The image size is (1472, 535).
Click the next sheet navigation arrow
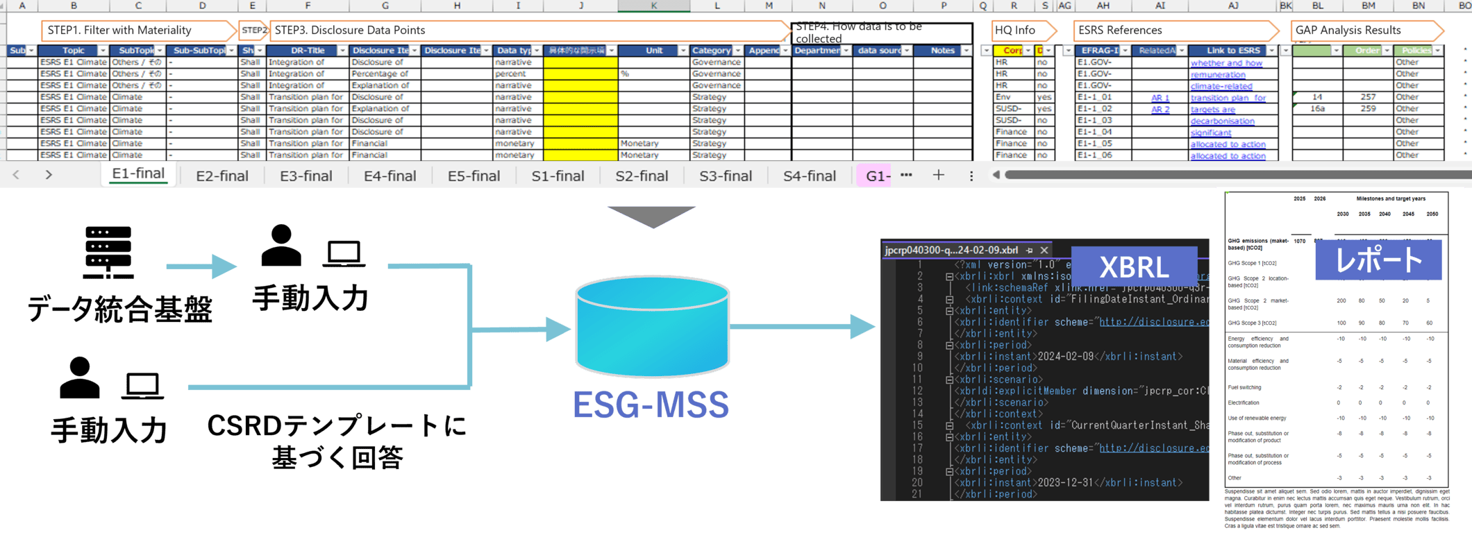point(49,175)
